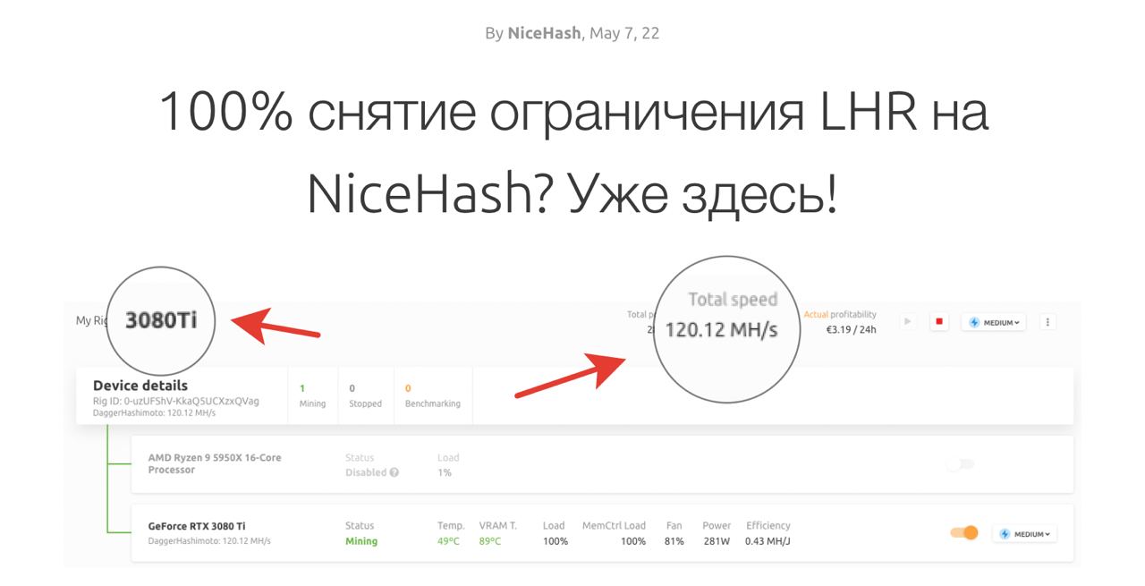Click the 81% fan value
1145x586 pixels.
pyautogui.click(x=674, y=541)
